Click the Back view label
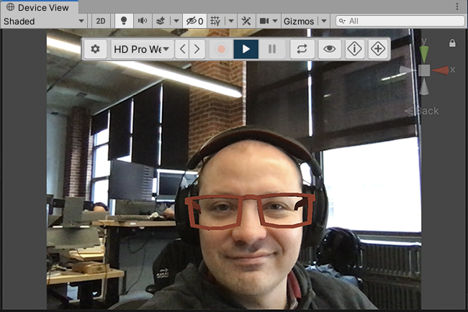Image resolution: width=468 pixels, height=312 pixels. [x=427, y=111]
